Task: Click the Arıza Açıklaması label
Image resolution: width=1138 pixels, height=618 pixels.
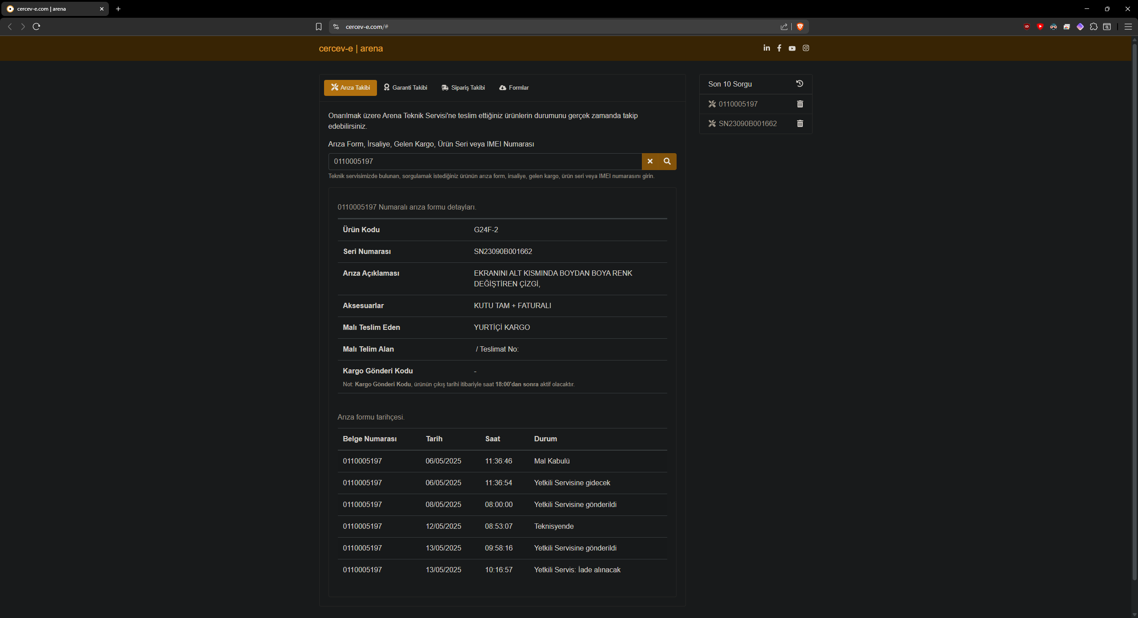Action: [371, 273]
